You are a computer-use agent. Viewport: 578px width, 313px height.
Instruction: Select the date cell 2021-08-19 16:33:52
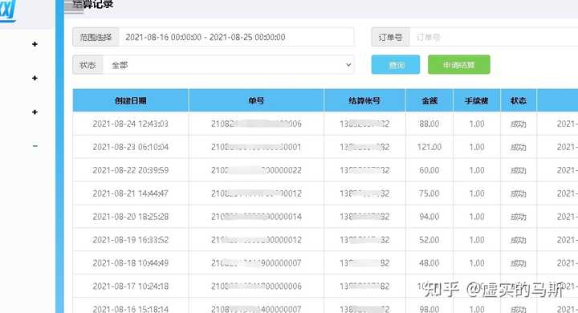[131, 240]
